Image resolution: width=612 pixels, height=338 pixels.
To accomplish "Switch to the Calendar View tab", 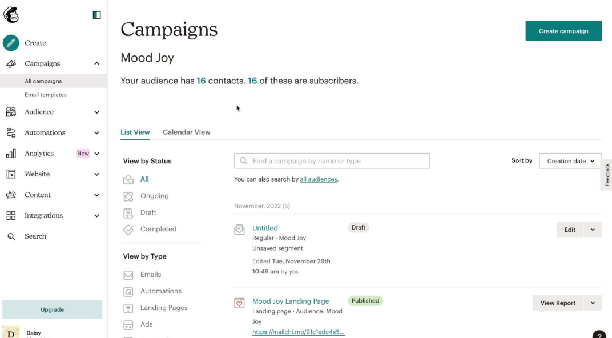I will pyautogui.click(x=186, y=132).
